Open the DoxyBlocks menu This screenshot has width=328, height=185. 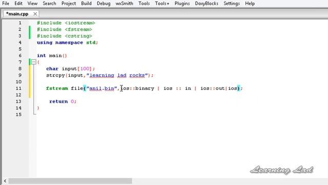coord(207,4)
